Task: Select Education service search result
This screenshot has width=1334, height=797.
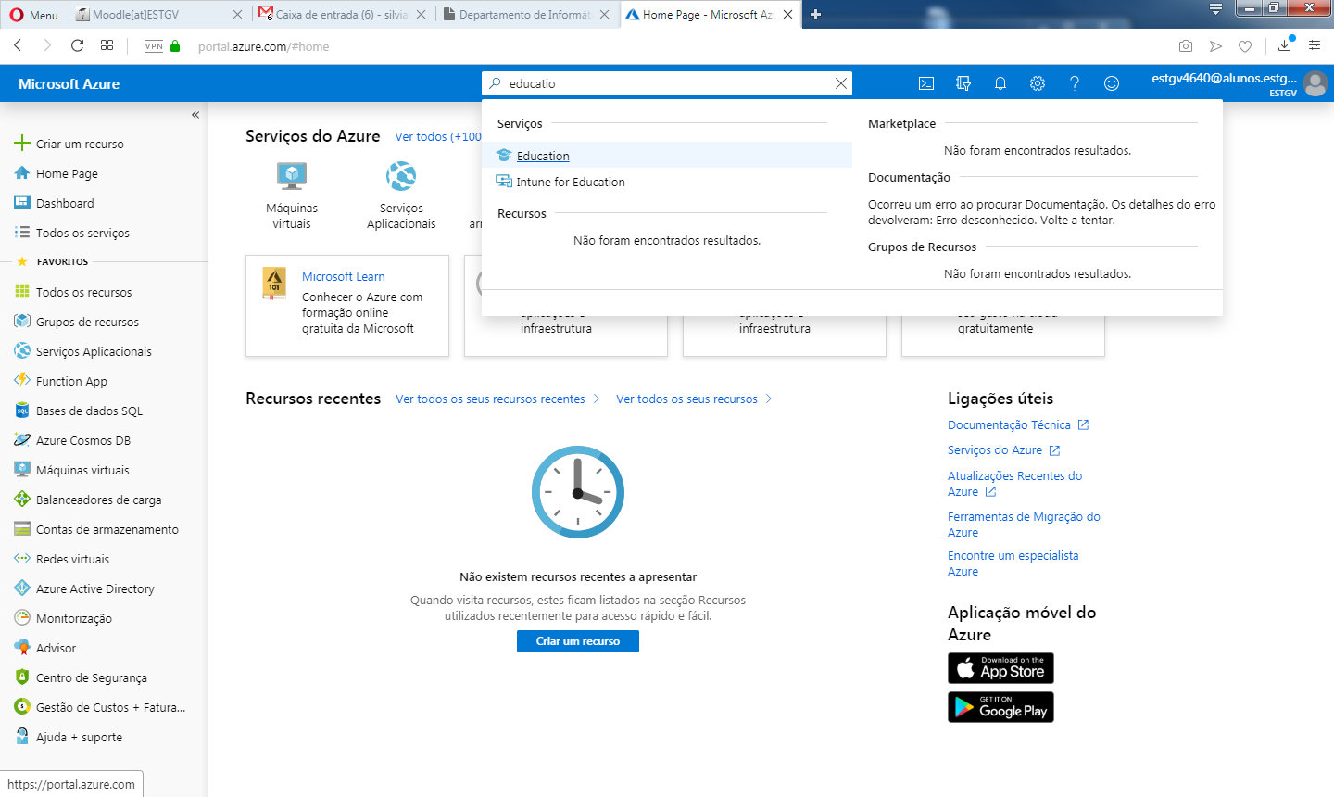Action: pos(667,156)
